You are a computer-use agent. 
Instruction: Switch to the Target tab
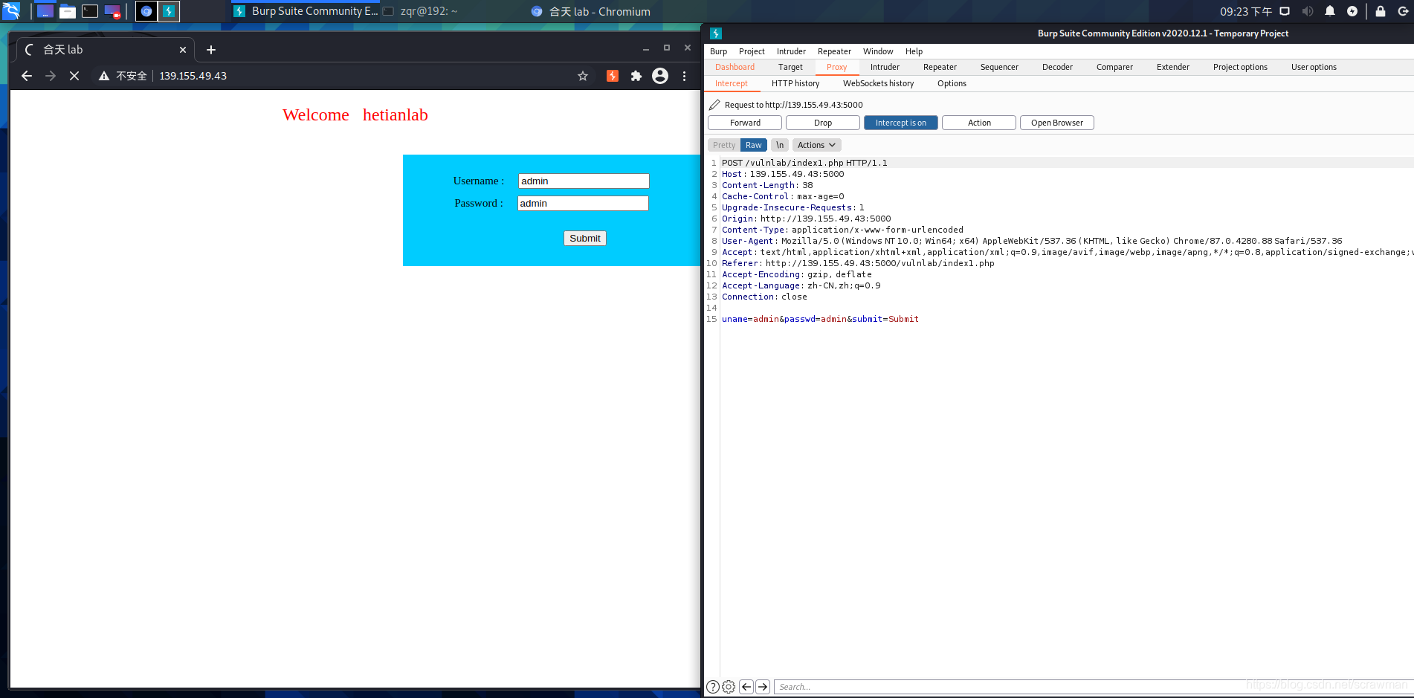pyautogui.click(x=790, y=67)
